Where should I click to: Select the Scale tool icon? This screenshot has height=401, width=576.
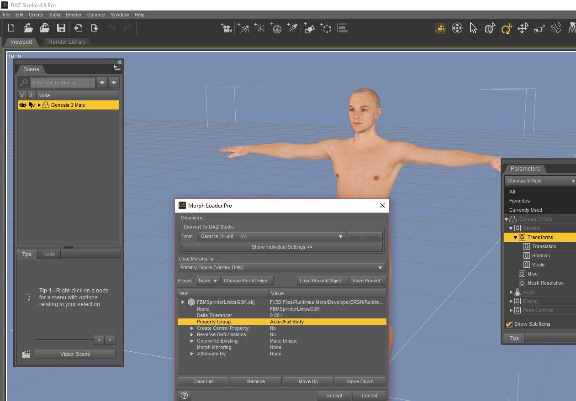click(539, 28)
